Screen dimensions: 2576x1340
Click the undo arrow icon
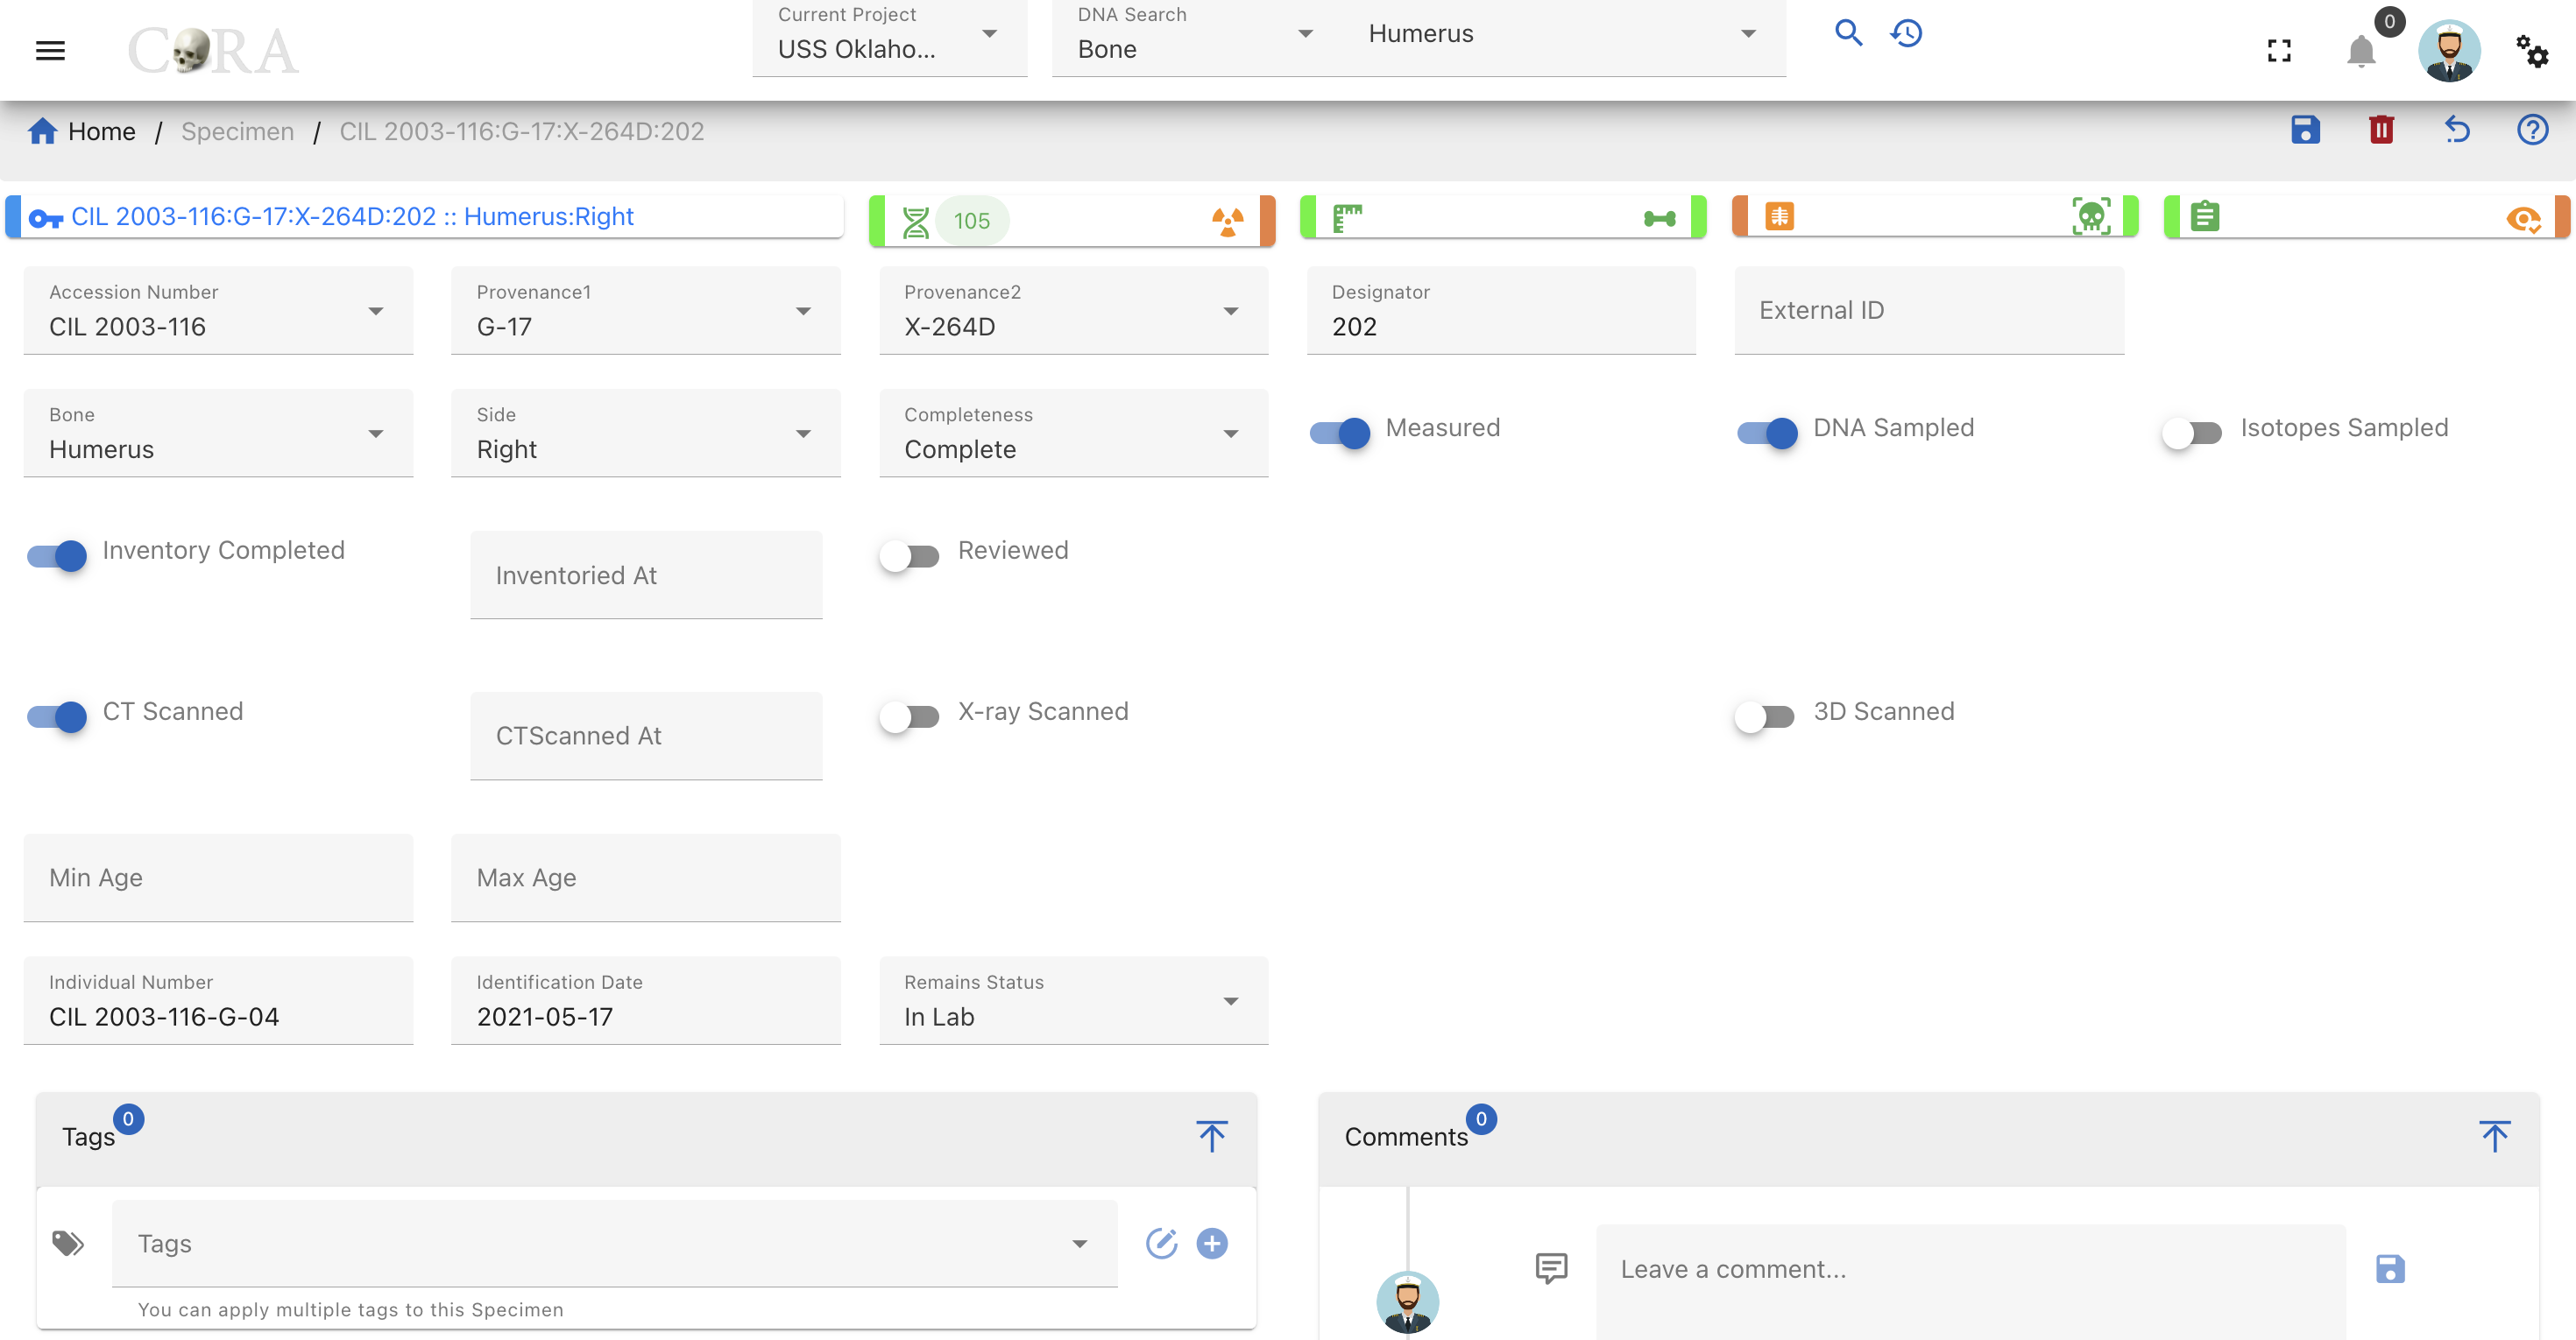[x=2457, y=130]
